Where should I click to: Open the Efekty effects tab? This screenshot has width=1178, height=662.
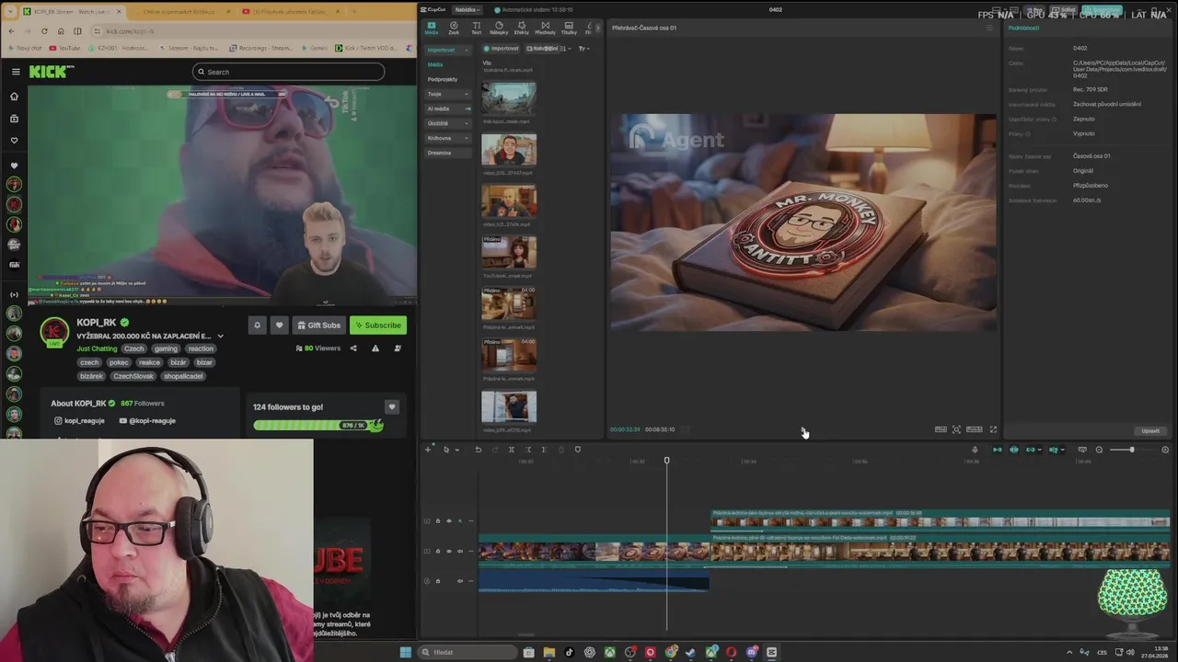pos(522,28)
